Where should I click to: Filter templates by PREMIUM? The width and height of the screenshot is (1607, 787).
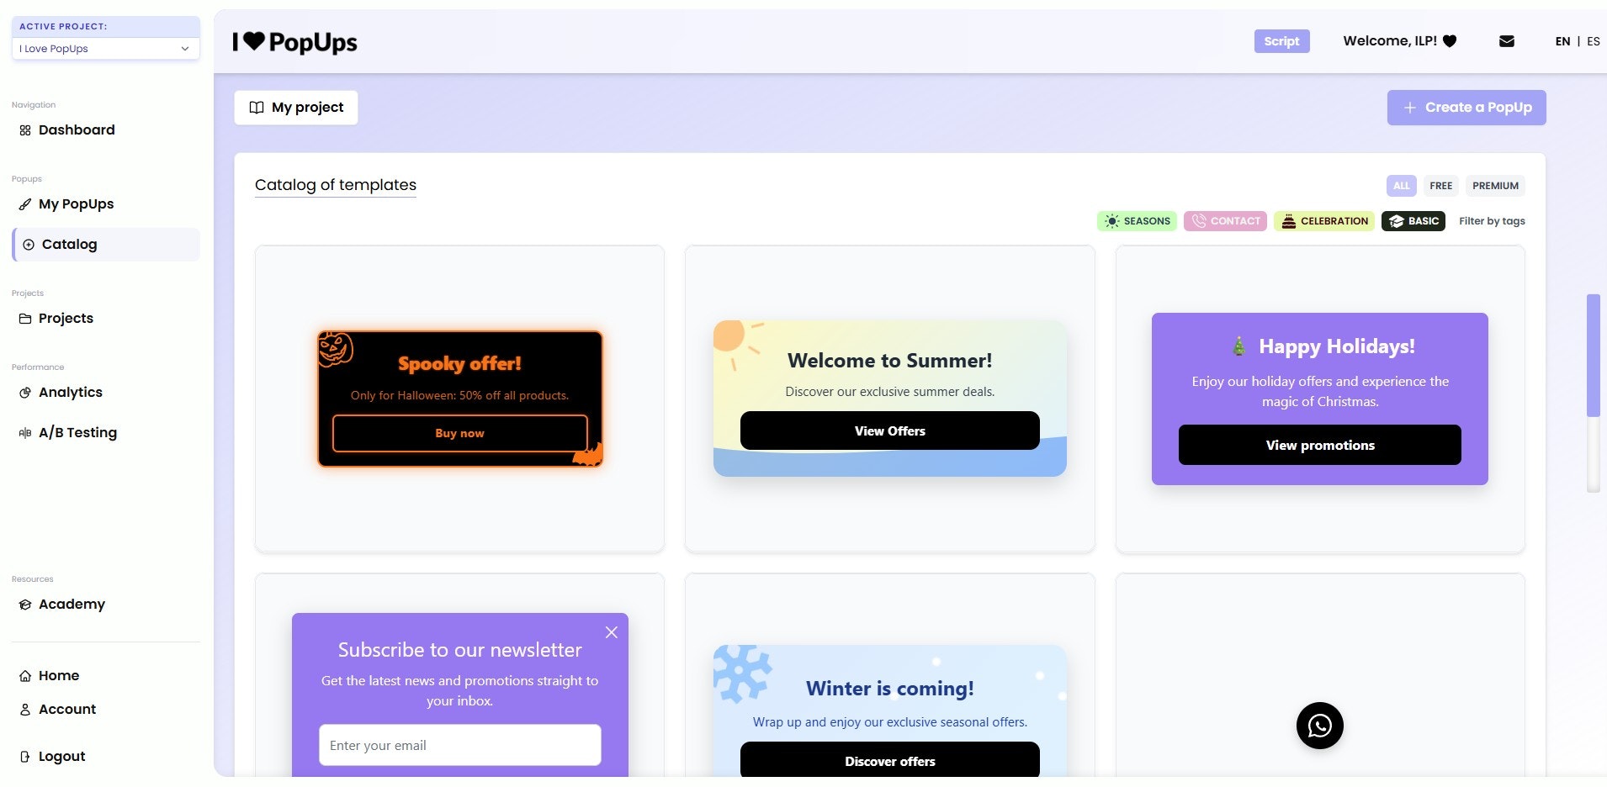[x=1495, y=186]
